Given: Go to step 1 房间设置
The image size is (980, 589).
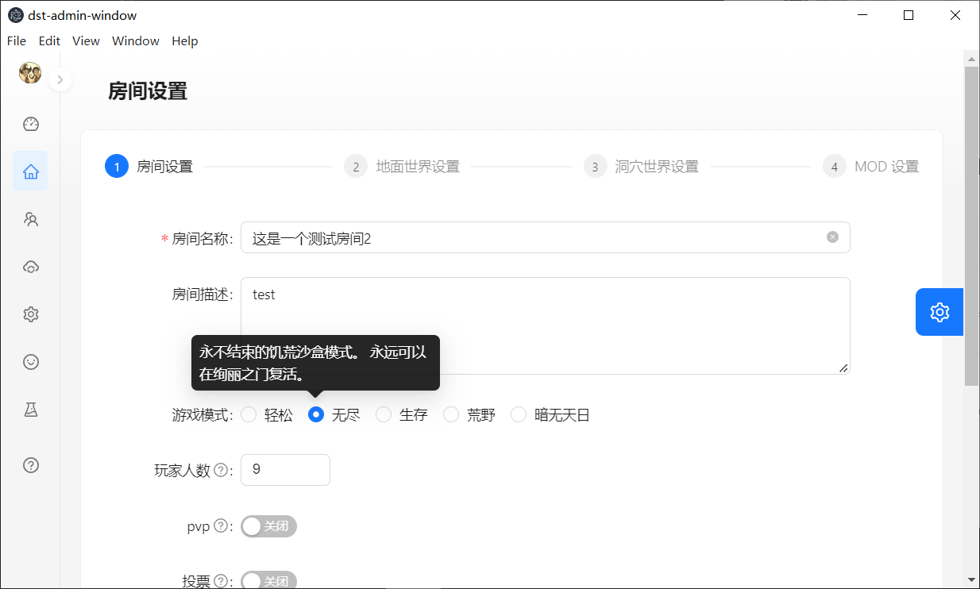Looking at the screenshot, I should point(149,167).
